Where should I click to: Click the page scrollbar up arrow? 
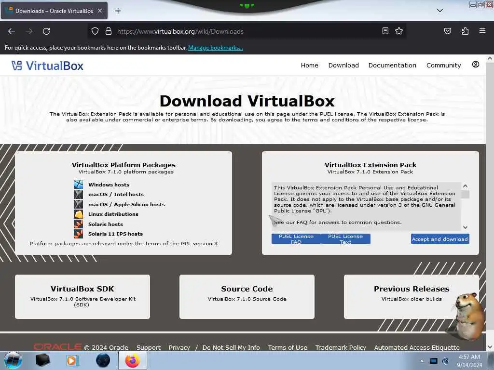(490, 58)
